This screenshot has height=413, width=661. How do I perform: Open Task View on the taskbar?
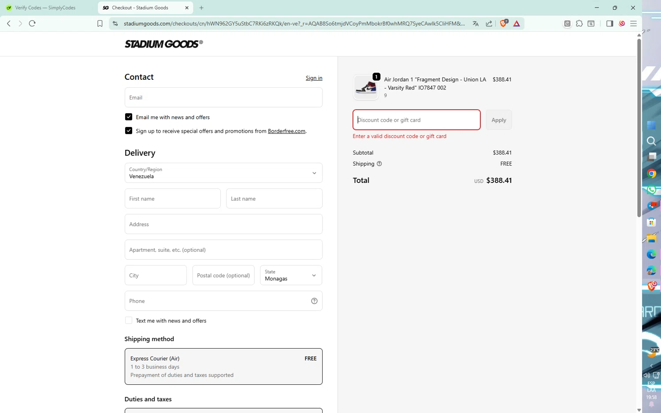(x=652, y=157)
